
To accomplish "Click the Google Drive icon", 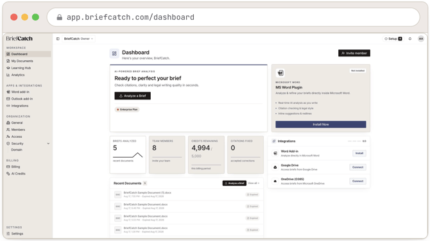I will click(275, 167).
